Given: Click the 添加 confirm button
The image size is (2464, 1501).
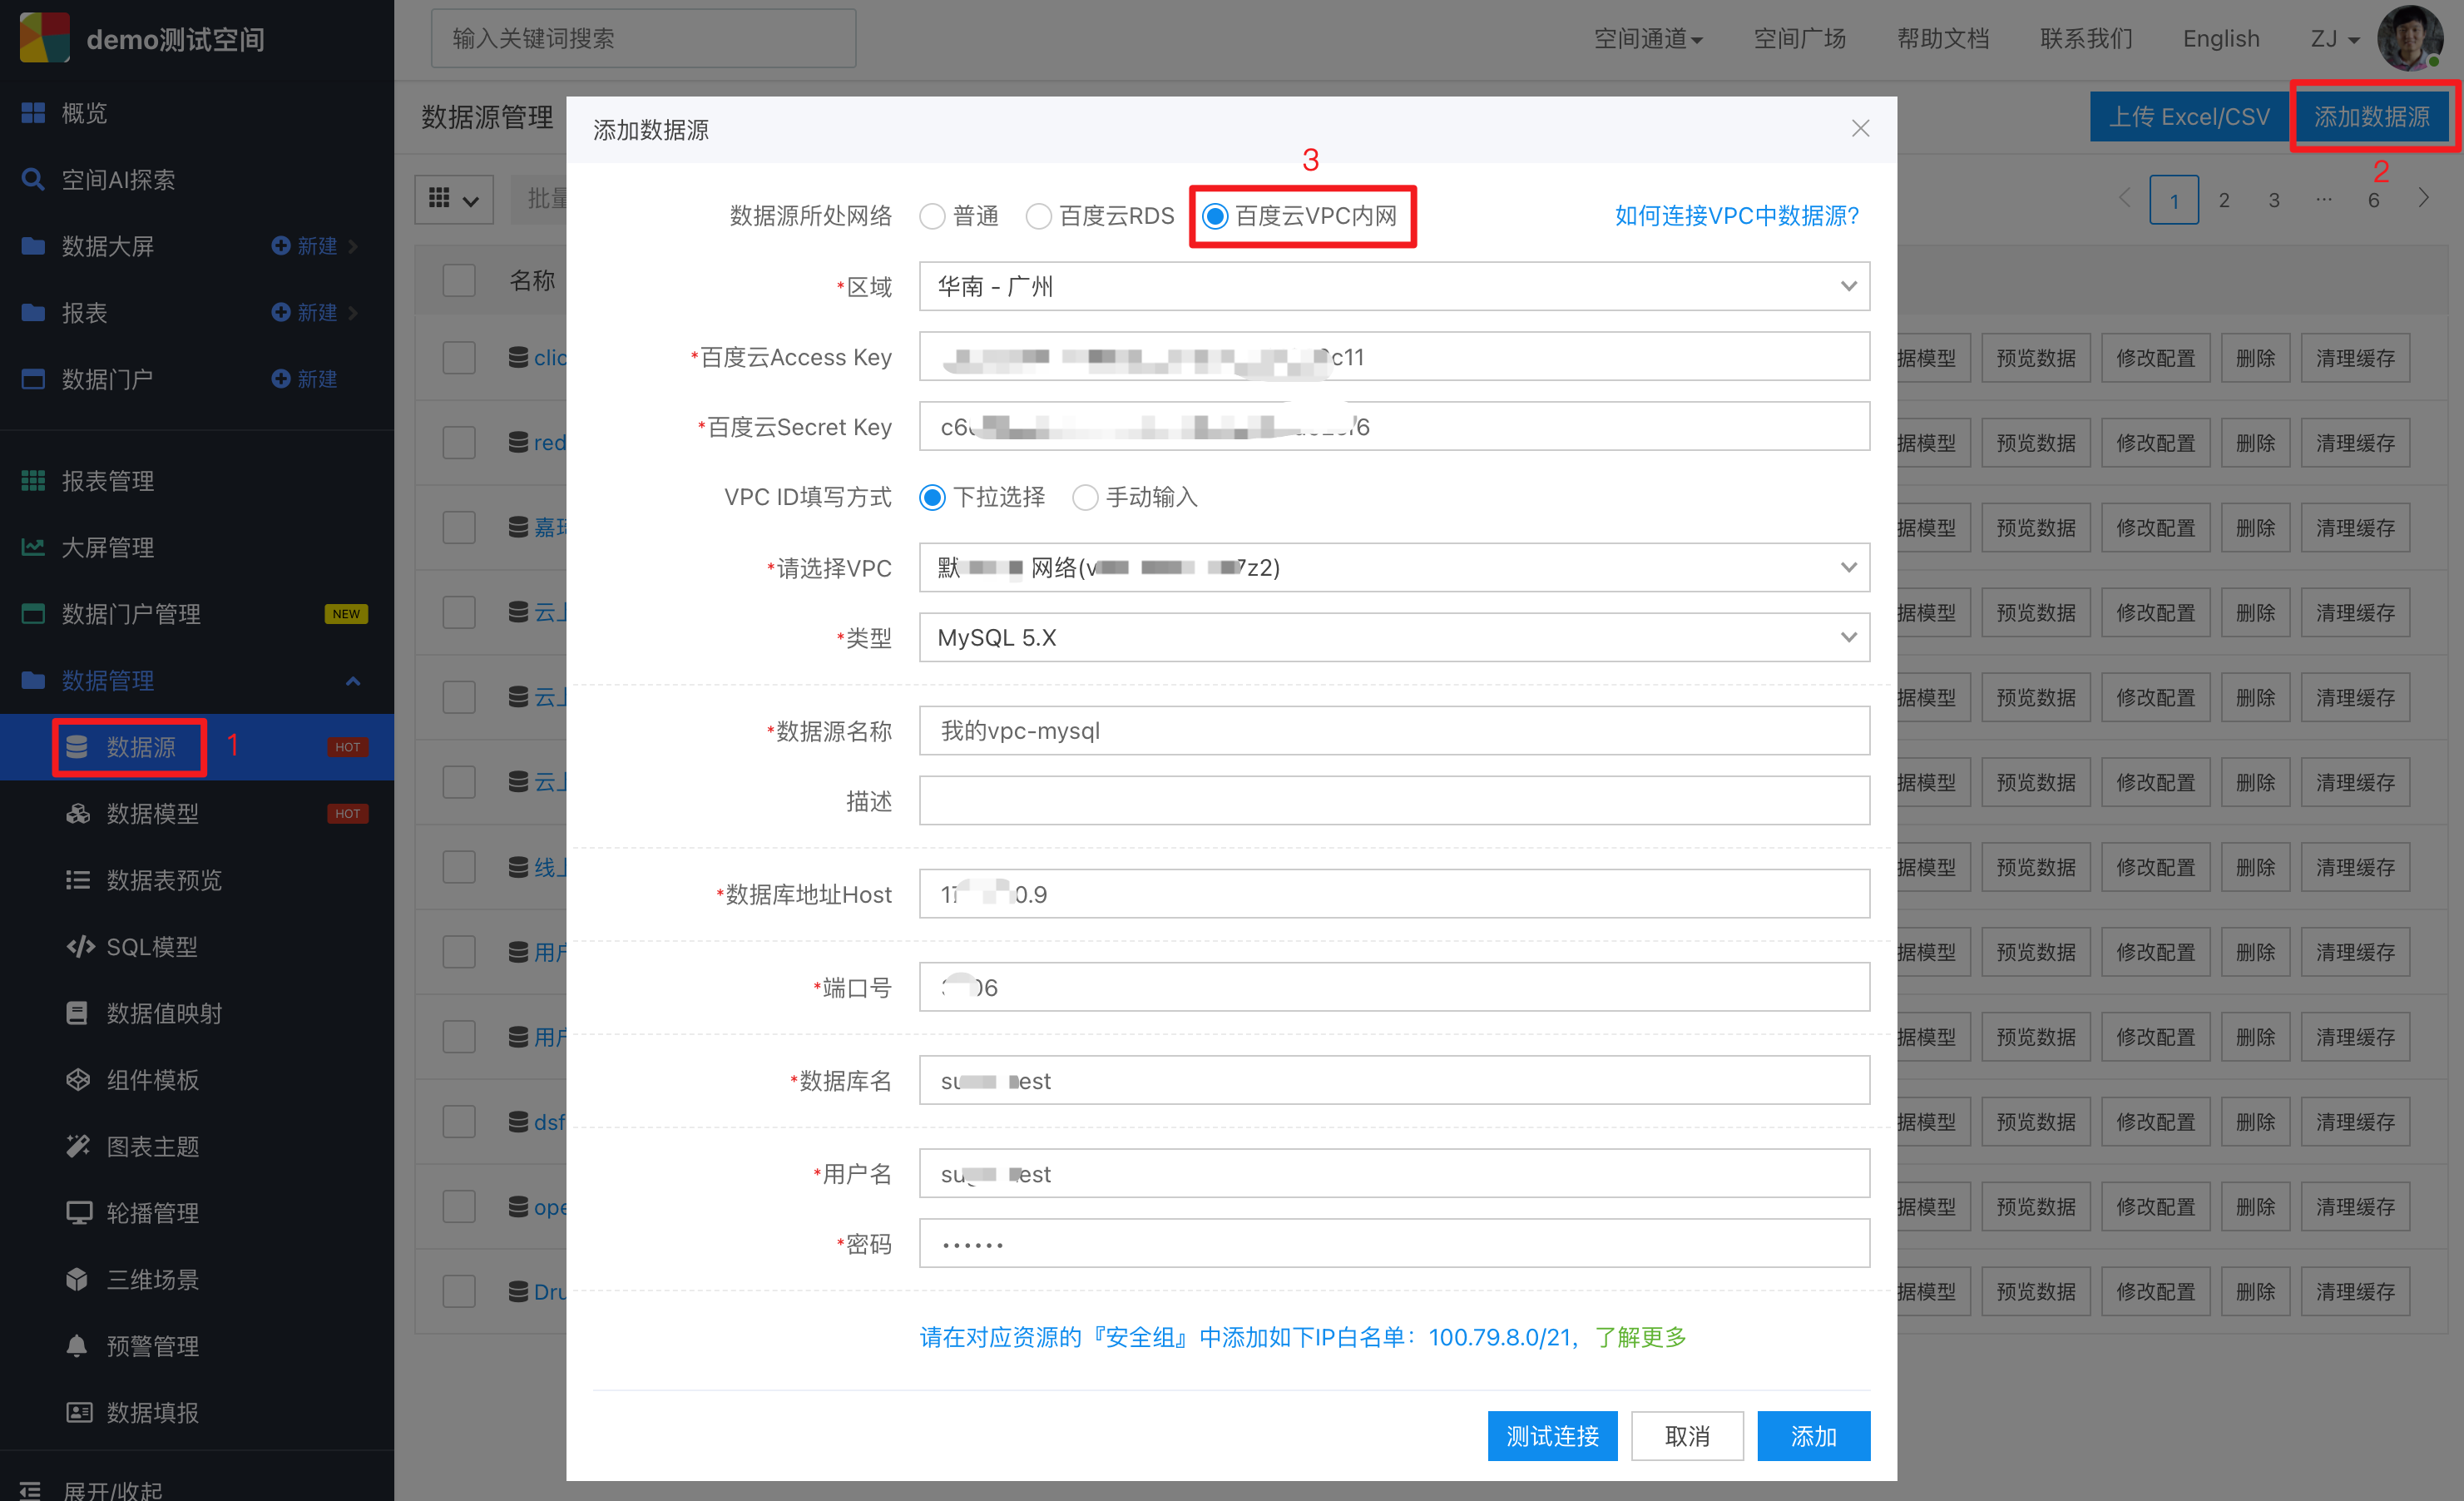Looking at the screenshot, I should pyautogui.click(x=1813, y=1436).
